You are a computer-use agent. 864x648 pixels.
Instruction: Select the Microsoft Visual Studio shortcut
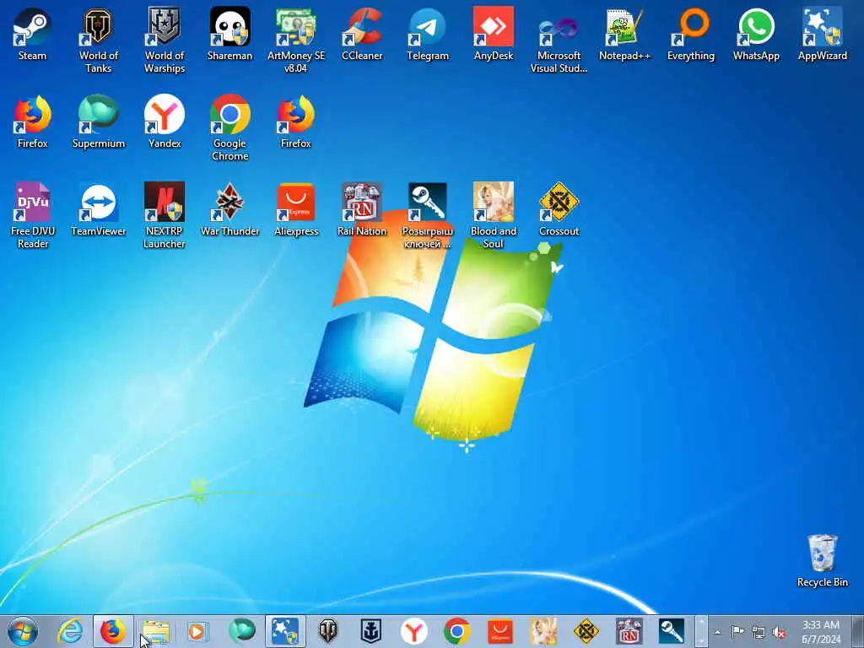pyautogui.click(x=559, y=40)
